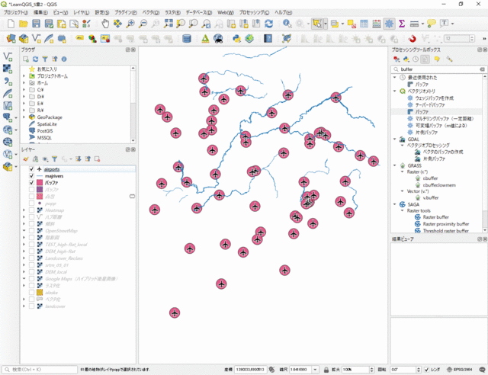Open the プロセッシング(C) menu
This screenshot has width=488, height=375.
tap(254, 12)
